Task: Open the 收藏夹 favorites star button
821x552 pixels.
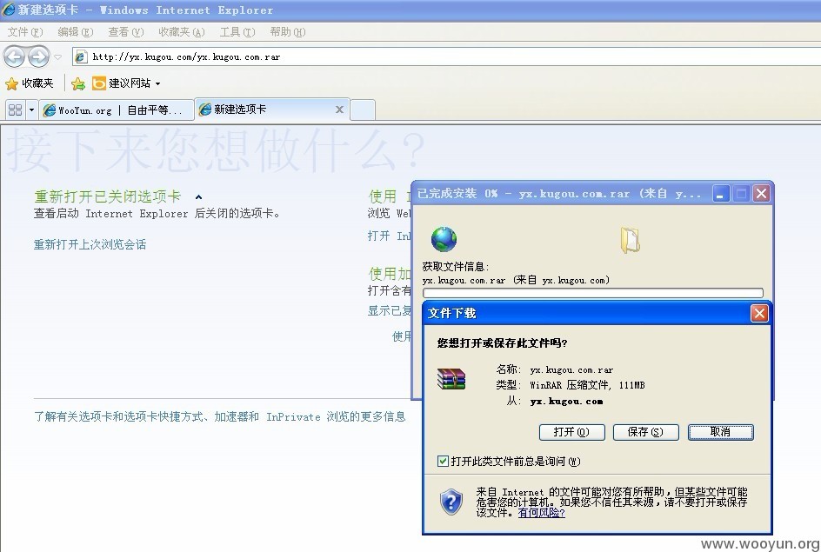Action: coord(30,83)
